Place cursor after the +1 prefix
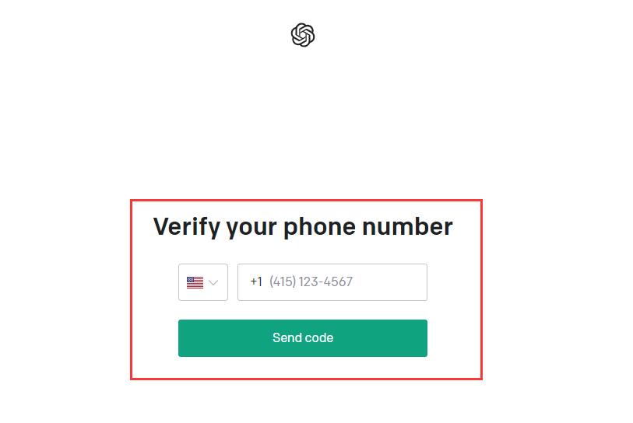This screenshot has height=423, width=633. click(332, 282)
